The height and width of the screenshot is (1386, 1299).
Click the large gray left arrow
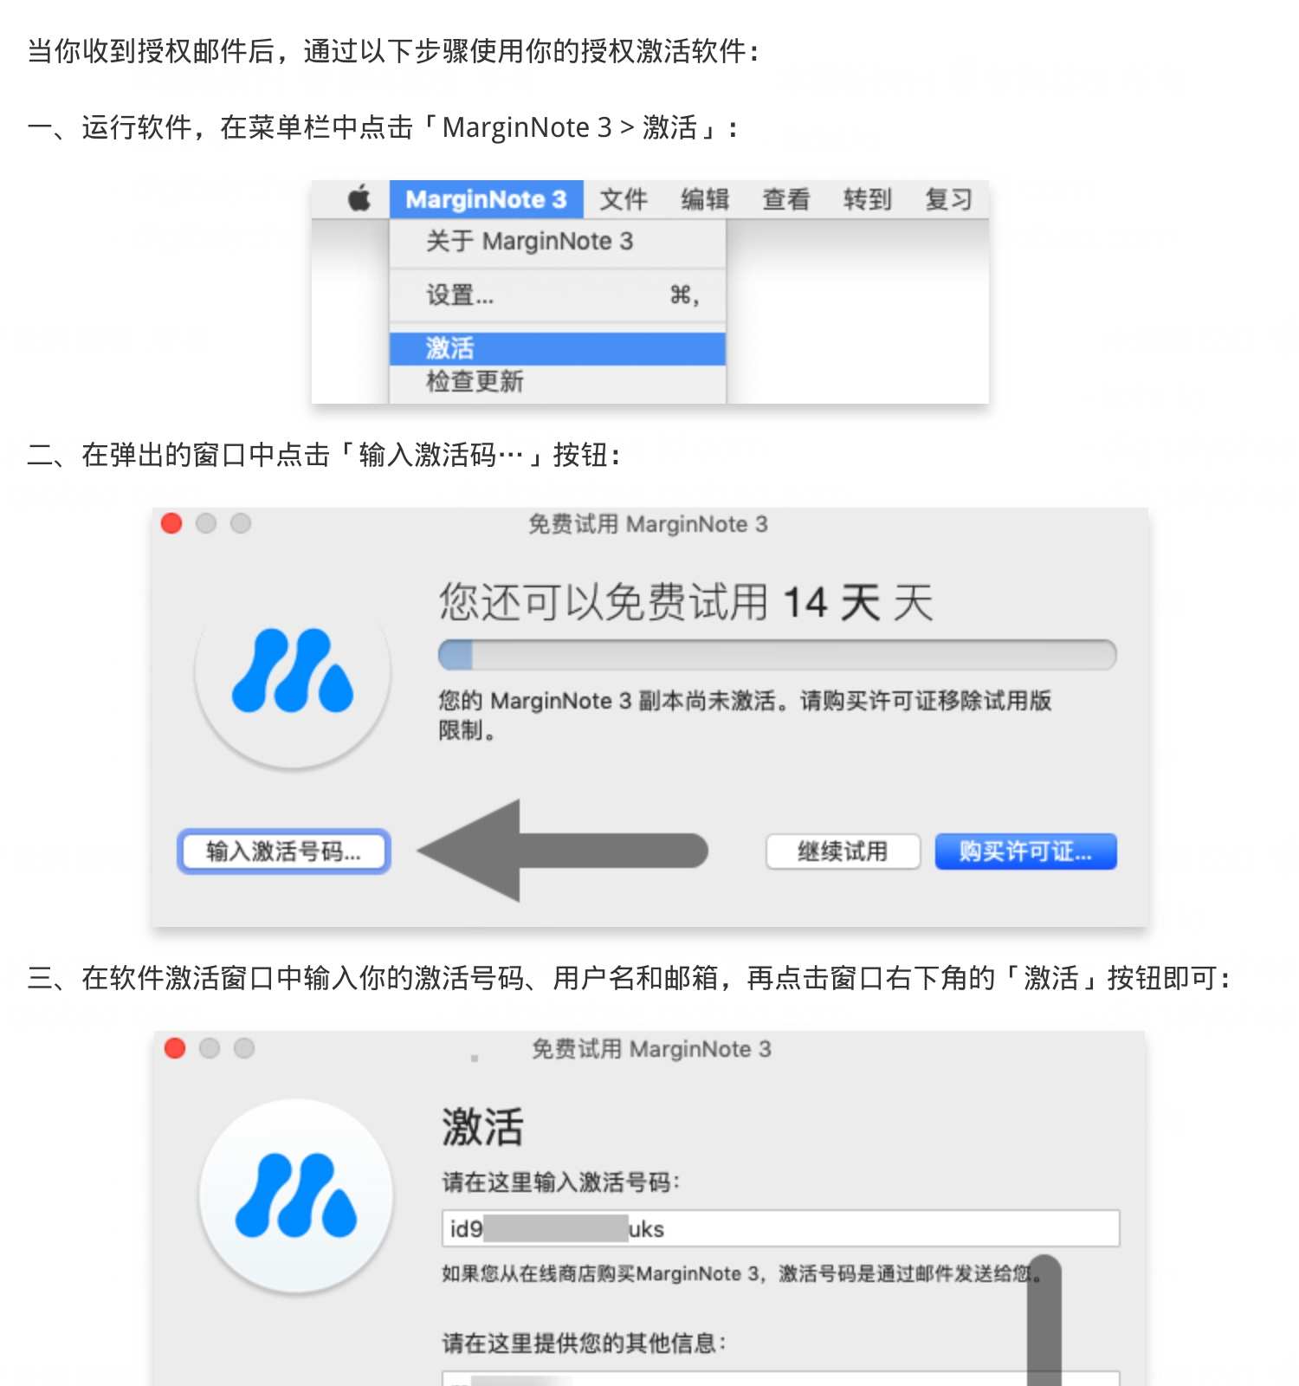click(563, 851)
